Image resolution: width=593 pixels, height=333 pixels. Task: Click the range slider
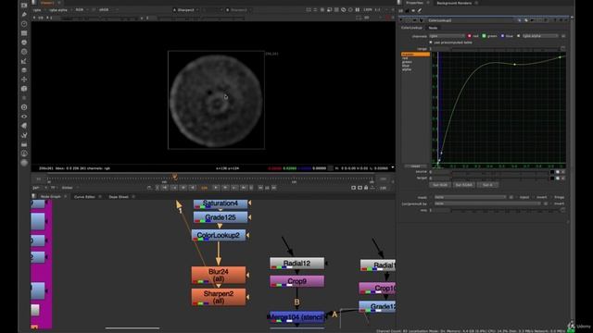pyautogui.click(x=506, y=49)
